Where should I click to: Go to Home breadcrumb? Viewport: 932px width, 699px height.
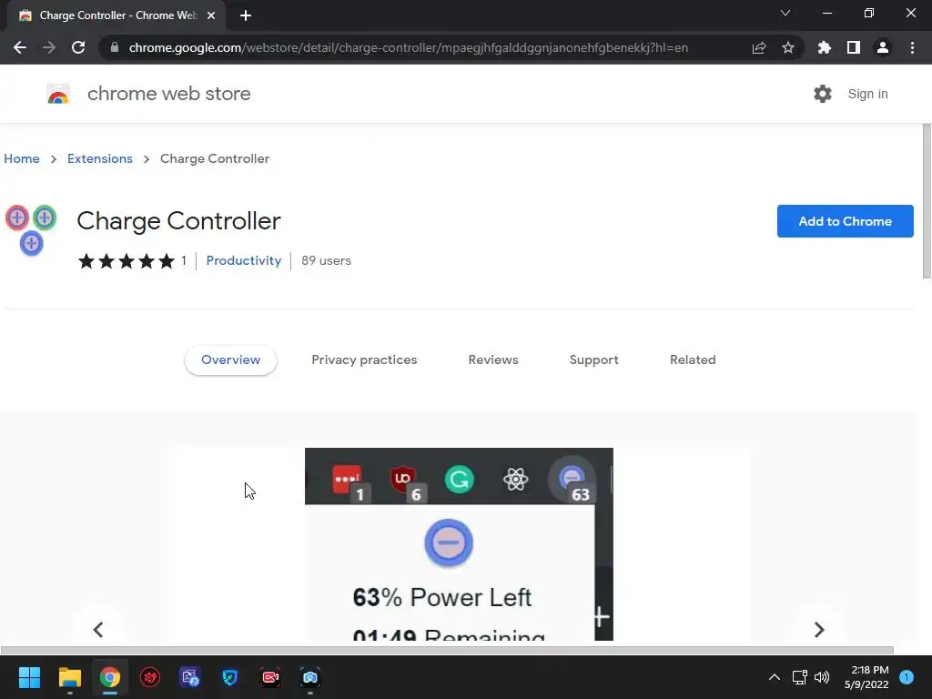22,158
